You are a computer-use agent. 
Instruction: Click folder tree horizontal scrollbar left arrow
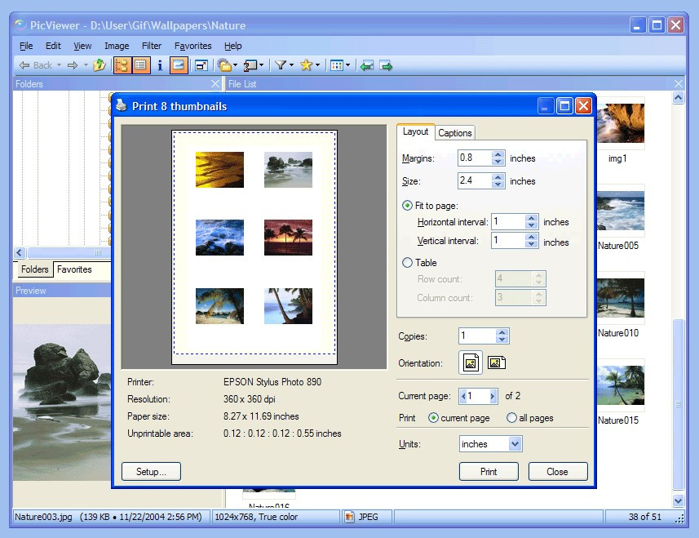tap(20, 253)
